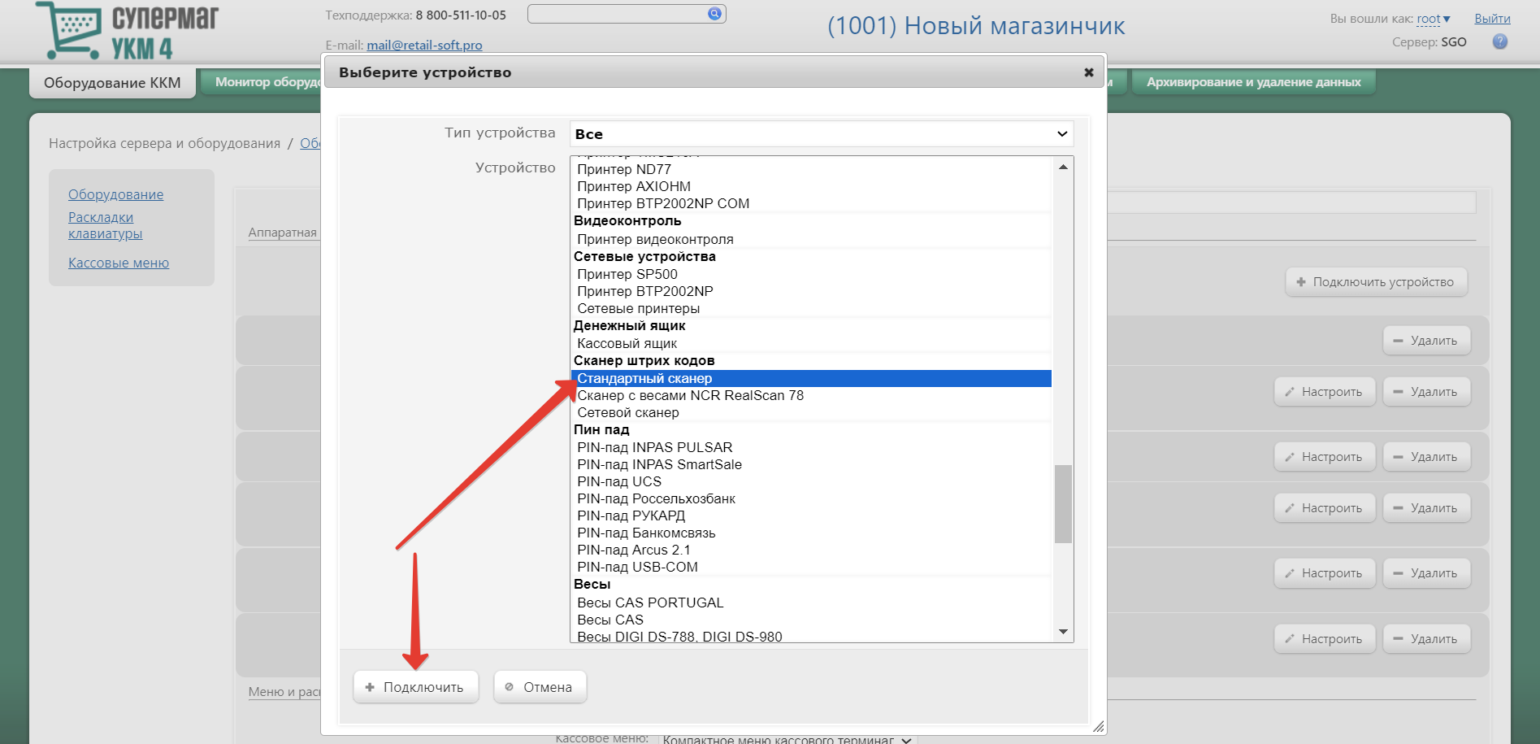Select 'Сетевые принтеры' item

(811, 308)
